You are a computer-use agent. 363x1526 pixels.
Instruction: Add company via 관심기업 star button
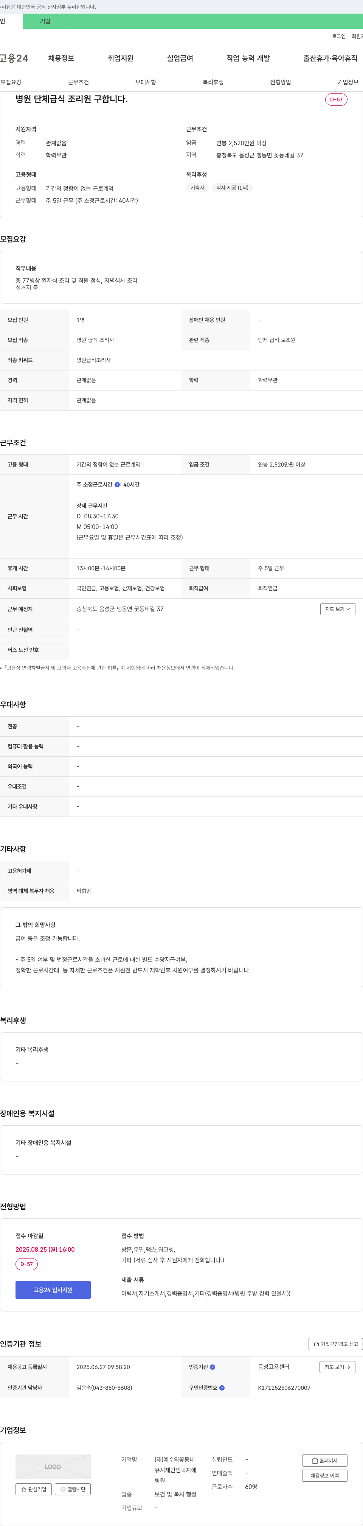pos(34,1489)
